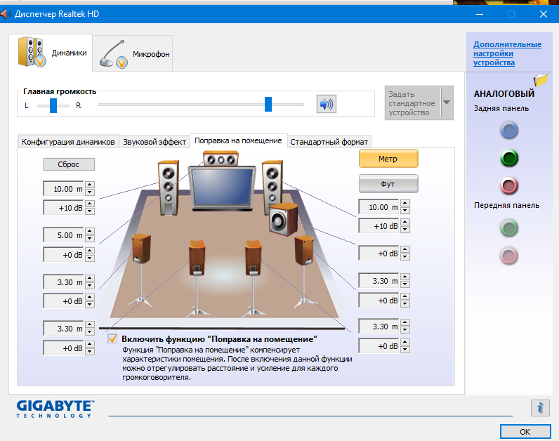The height and width of the screenshot is (441, 559).
Task: Click the main volume slider handle
Action: tap(268, 104)
